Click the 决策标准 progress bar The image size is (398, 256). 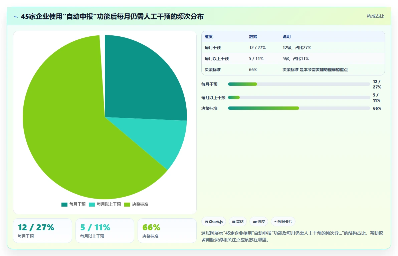click(299, 108)
